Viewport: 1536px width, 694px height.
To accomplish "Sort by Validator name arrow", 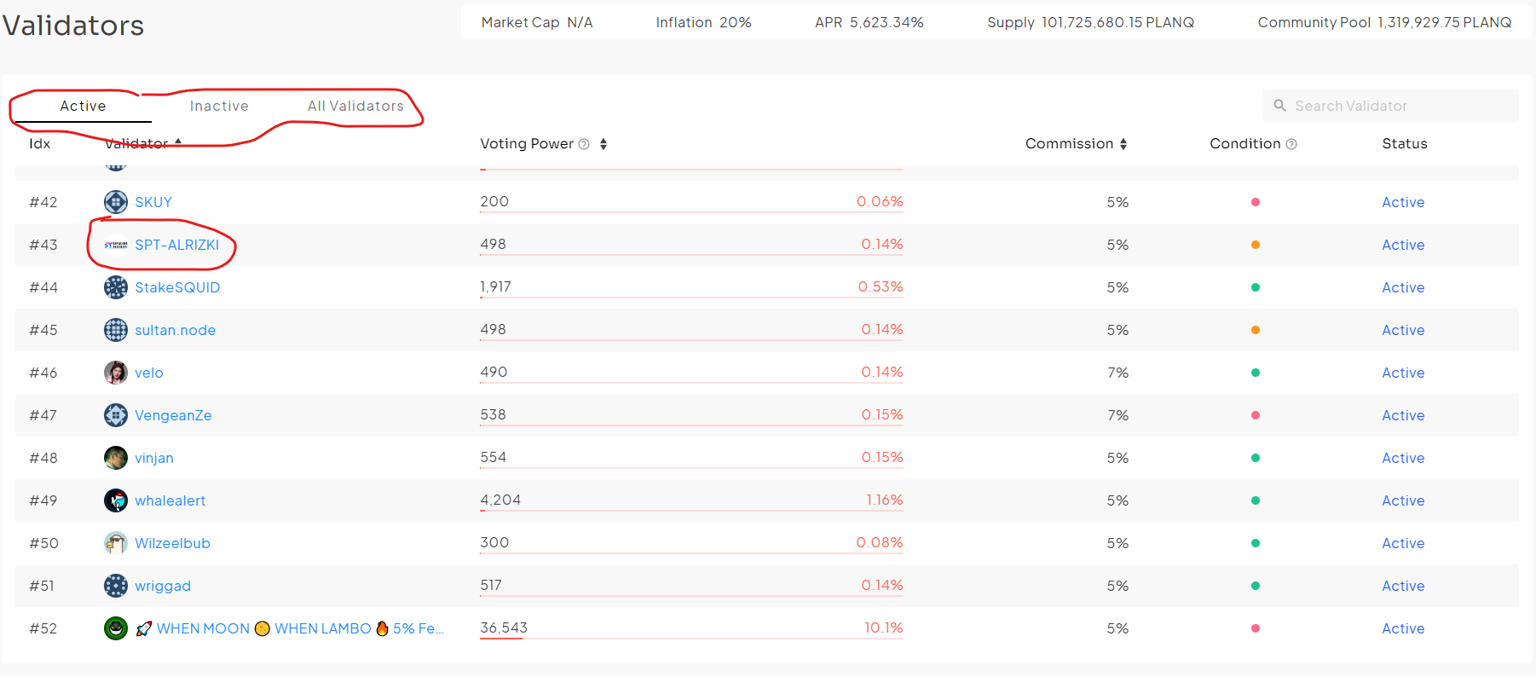I will pyautogui.click(x=178, y=142).
